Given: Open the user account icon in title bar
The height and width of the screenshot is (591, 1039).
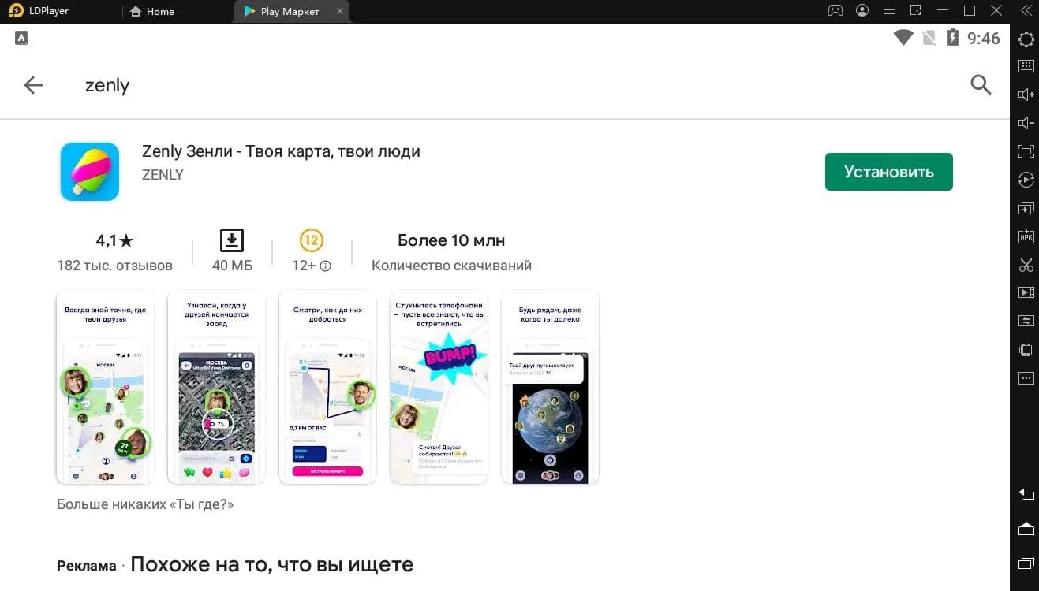Looking at the screenshot, I should [862, 11].
